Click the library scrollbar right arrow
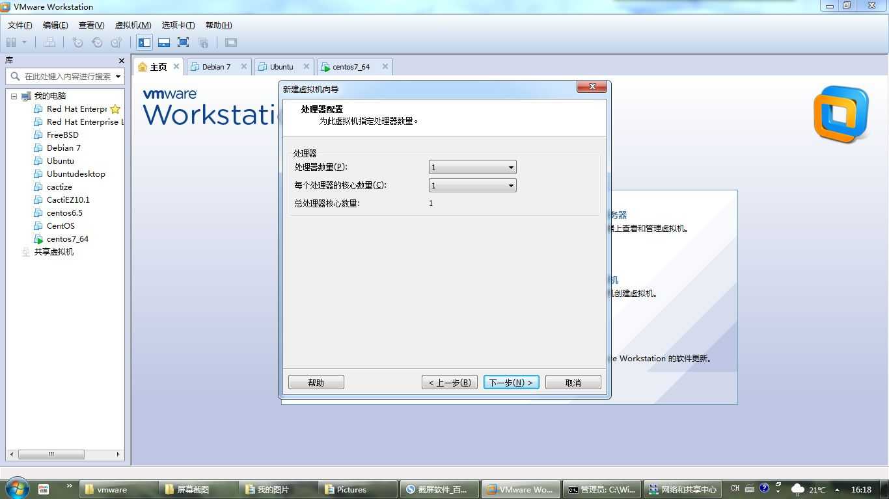 (x=118, y=454)
